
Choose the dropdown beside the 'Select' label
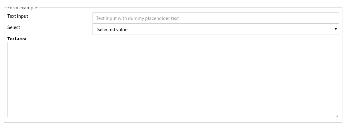pos(215,29)
